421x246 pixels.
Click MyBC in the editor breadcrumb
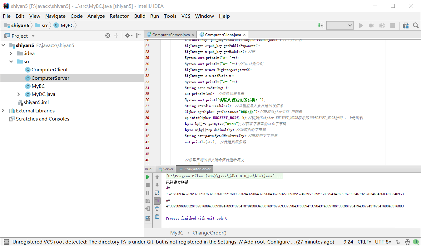click(177, 233)
